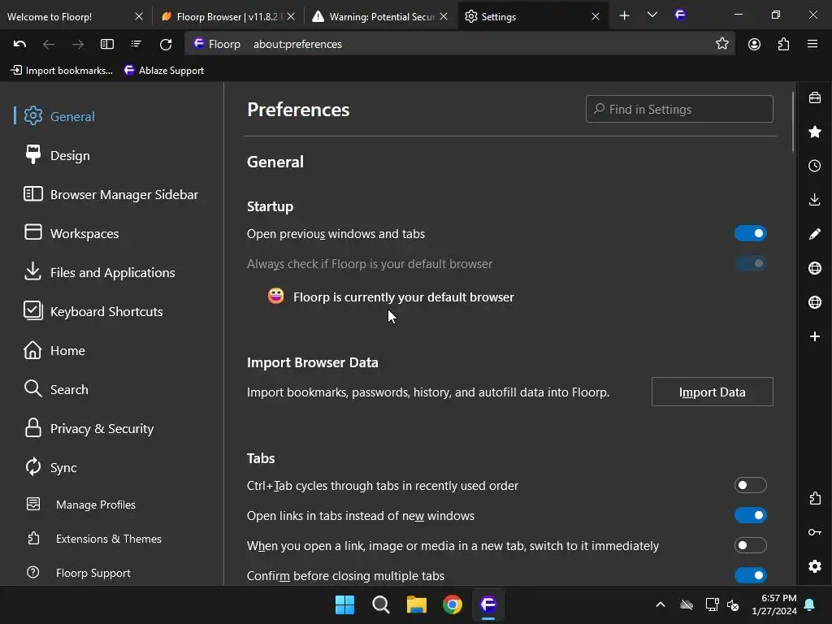Close the Welcome to Floorp! tab
Screen dimensions: 832x624
139,16
